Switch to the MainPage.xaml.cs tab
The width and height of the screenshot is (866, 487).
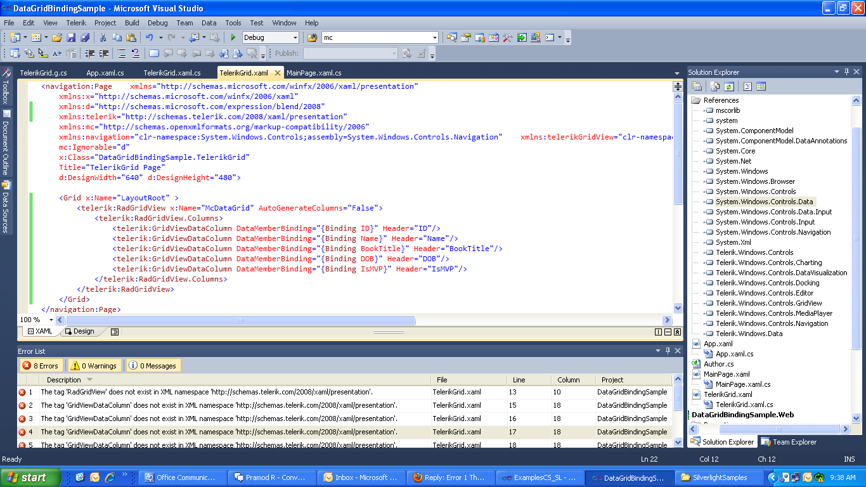[x=313, y=73]
